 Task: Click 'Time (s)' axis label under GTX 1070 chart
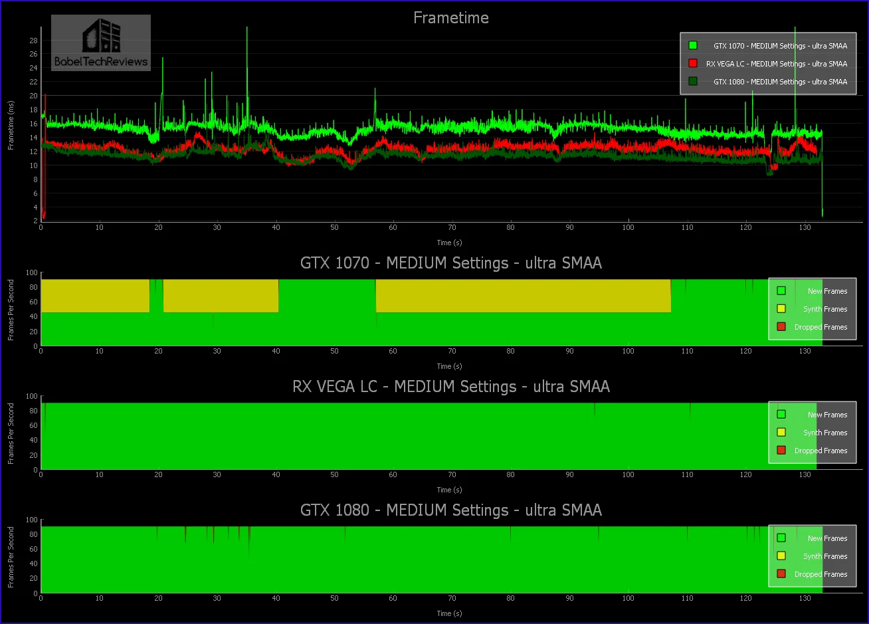(449, 366)
